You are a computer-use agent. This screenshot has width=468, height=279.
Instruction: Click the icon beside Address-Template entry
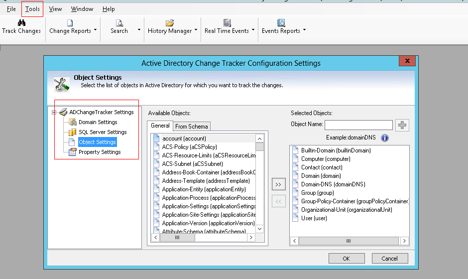click(156, 181)
